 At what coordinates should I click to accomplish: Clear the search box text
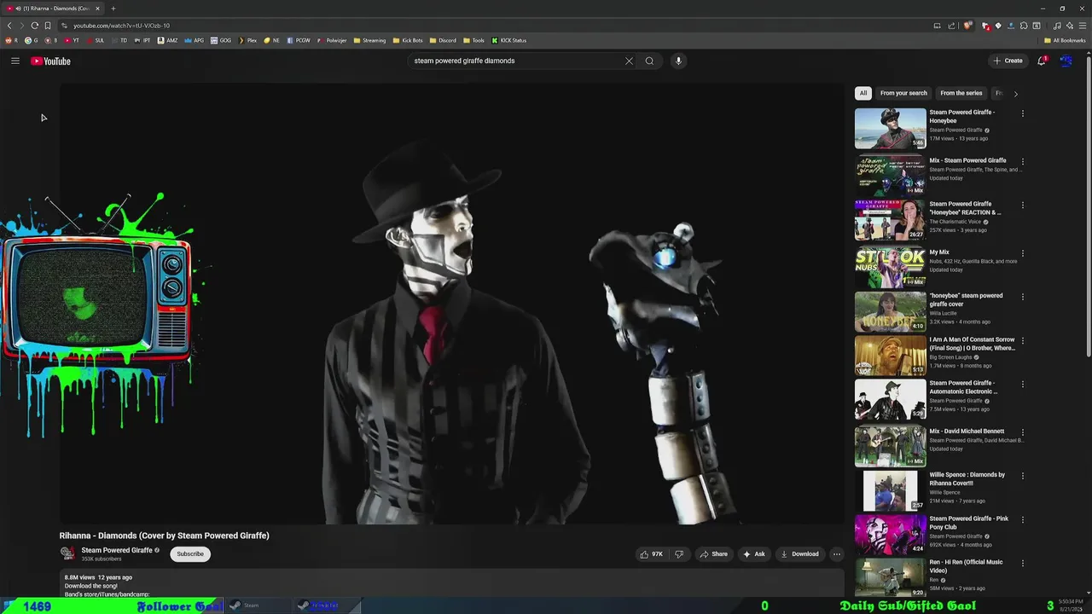[x=629, y=61]
